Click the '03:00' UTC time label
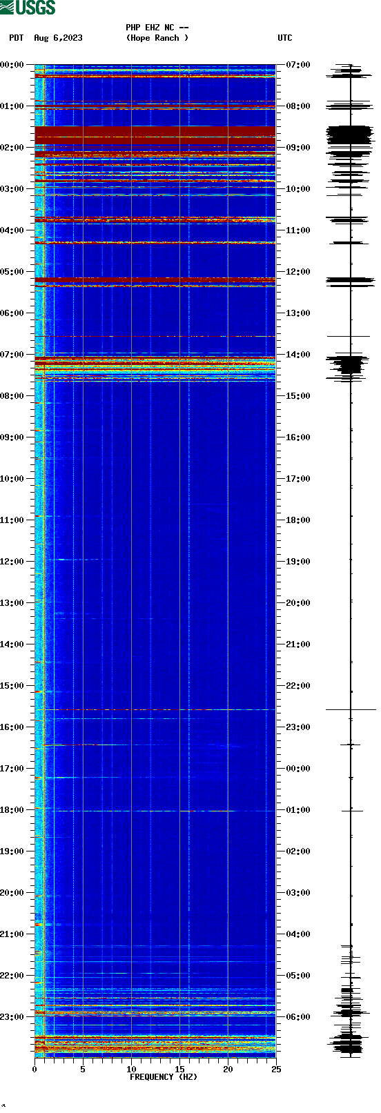This screenshot has height=1113, width=381. (x=298, y=893)
